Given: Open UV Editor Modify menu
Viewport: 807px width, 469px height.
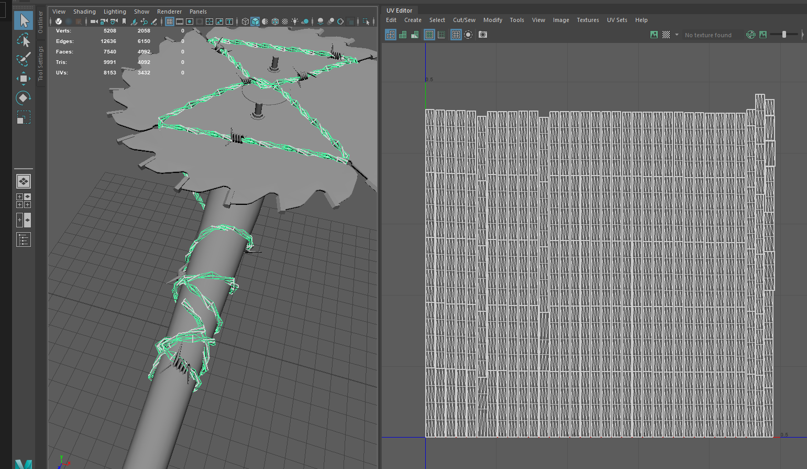Looking at the screenshot, I should [x=493, y=20].
